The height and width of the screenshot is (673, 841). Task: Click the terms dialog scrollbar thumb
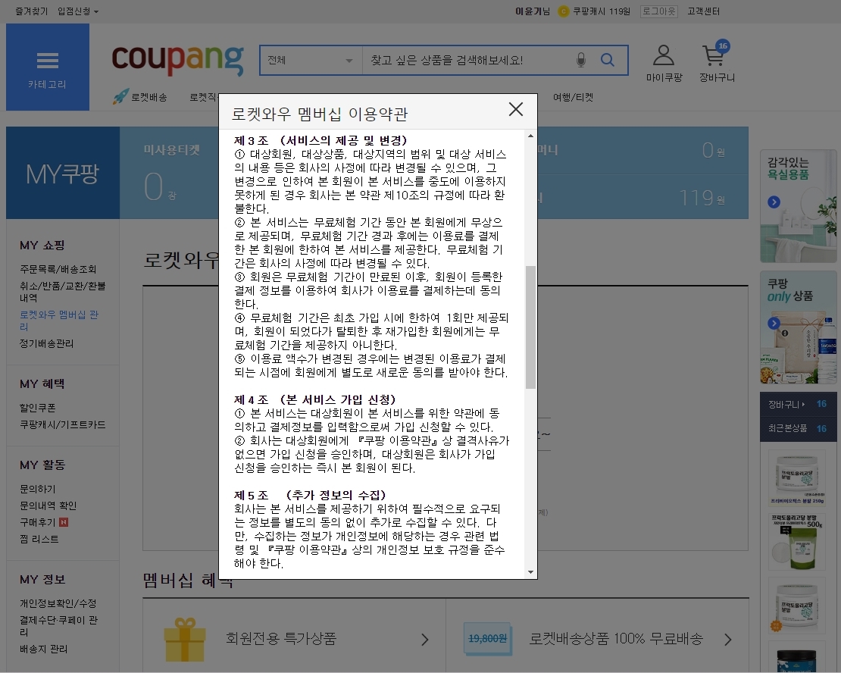tap(530, 327)
